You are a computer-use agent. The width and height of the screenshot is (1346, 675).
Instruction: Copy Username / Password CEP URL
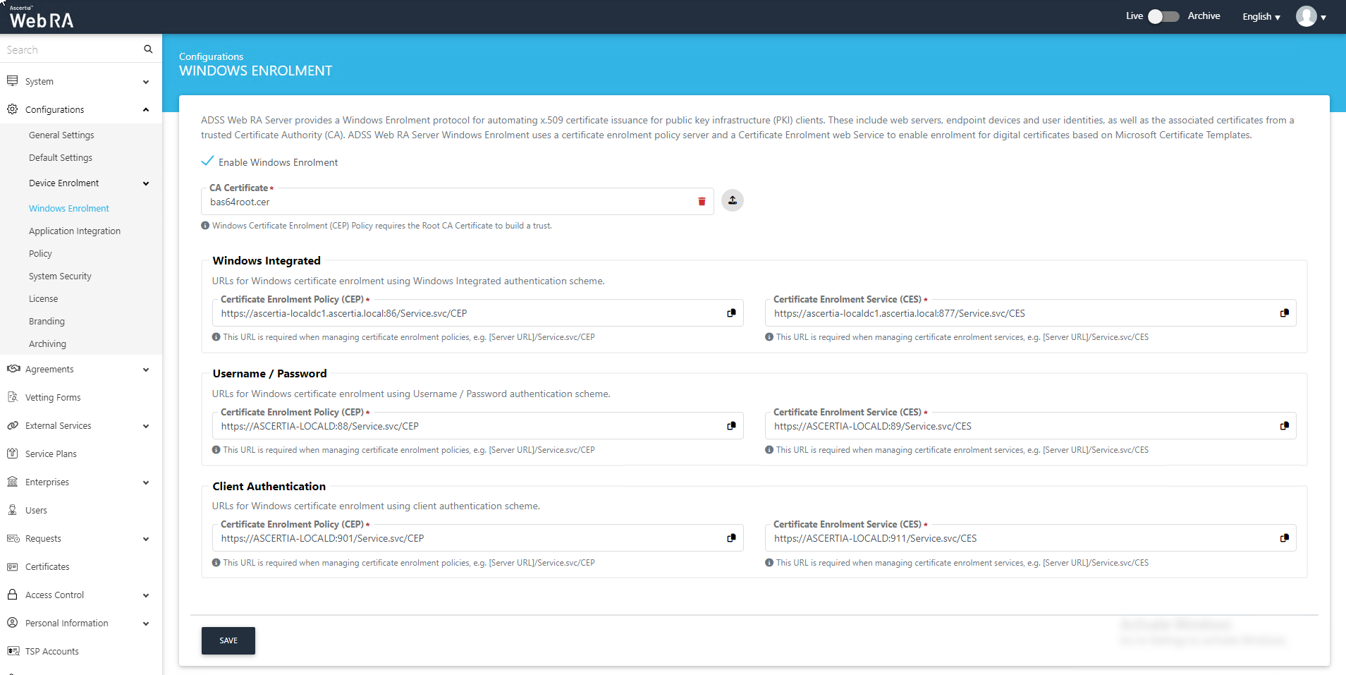tap(731, 426)
